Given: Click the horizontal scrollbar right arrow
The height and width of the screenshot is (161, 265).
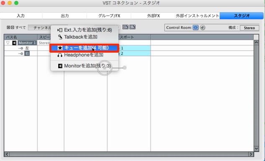Looking at the screenshot, I should click(251, 154).
